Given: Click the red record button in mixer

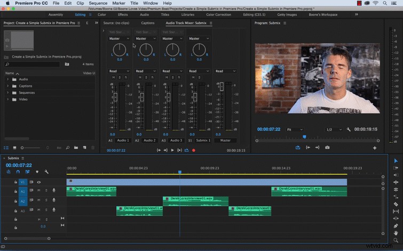Looking at the screenshot, I should (x=194, y=150).
